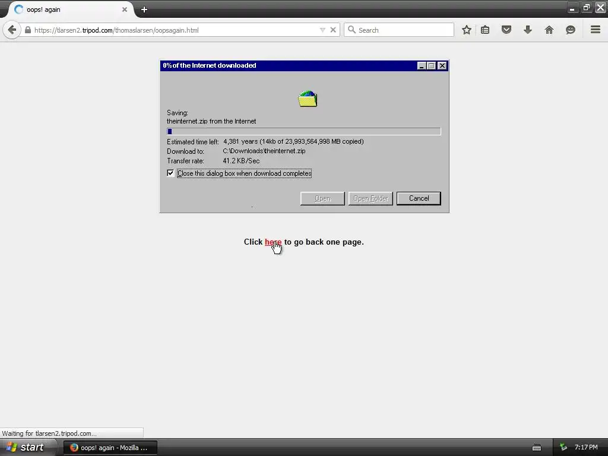Close the 'oops! again' tab
The image size is (608, 456).
point(125,9)
